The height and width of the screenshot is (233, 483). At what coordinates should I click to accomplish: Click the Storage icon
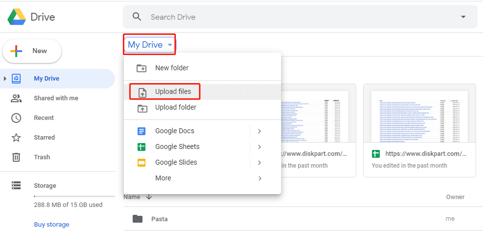[16, 185]
